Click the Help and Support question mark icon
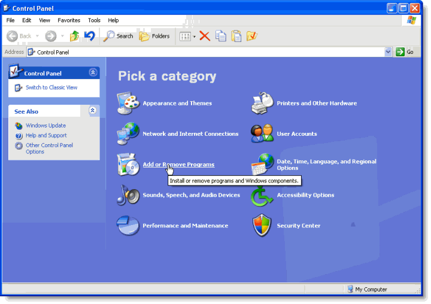 (x=19, y=136)
